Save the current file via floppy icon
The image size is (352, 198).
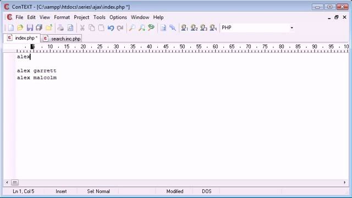point(30,28)
